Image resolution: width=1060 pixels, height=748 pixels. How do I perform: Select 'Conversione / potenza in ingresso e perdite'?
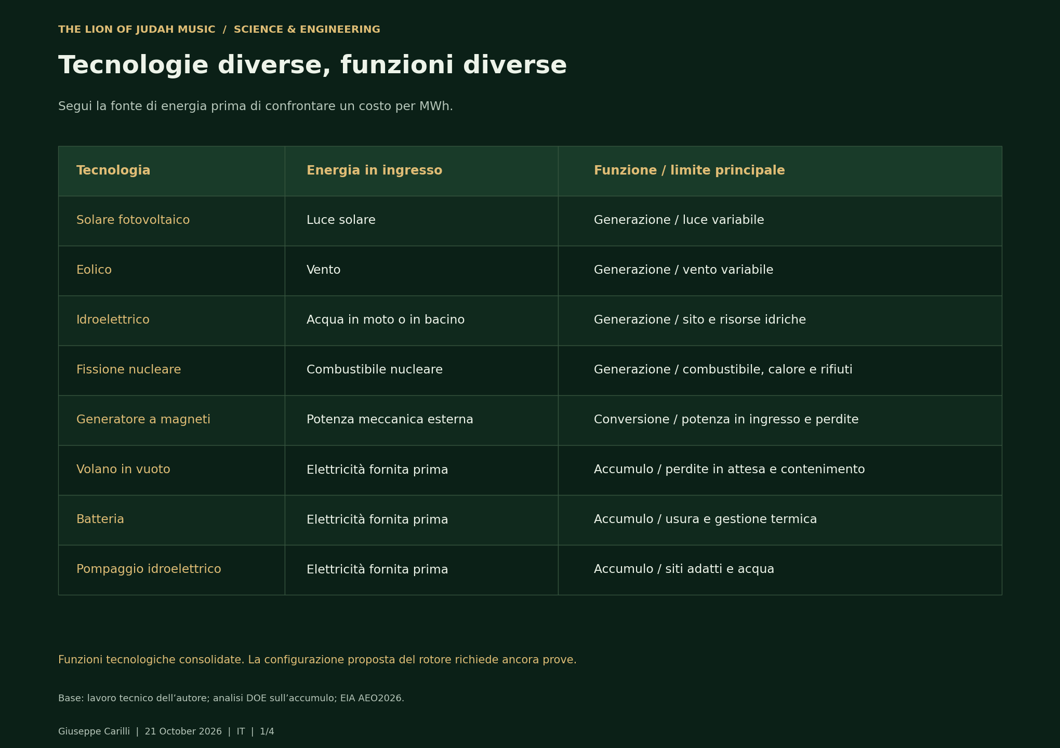point(780,420)
